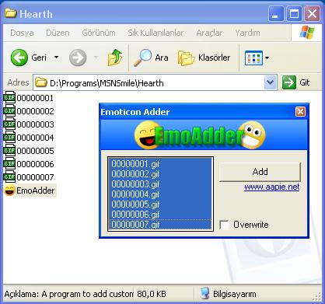Viewport: 325px width, 304px height.
Task: Select the EmoAdder file name
Action: click(x=36, y=190)
